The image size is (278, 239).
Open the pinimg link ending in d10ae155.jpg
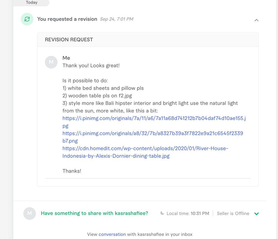tap(154, 118)
